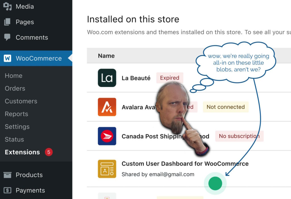Click the Not connected badge for Avalara
The height and width of the screenshot is (199, 291).
pyautogui.click(x=226, y=107)
